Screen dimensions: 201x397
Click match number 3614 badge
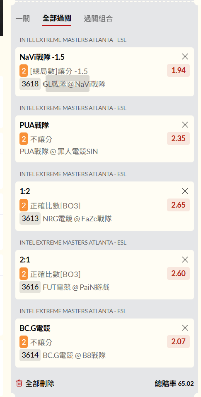pyautogui.click(x=30, y=355)
